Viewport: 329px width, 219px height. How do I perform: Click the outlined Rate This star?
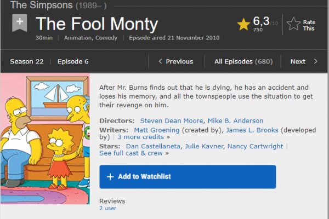click(x=293, y=24)
